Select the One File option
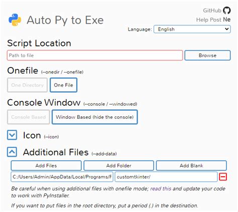The width and height of the screenshot is (238, 212). 63,85
